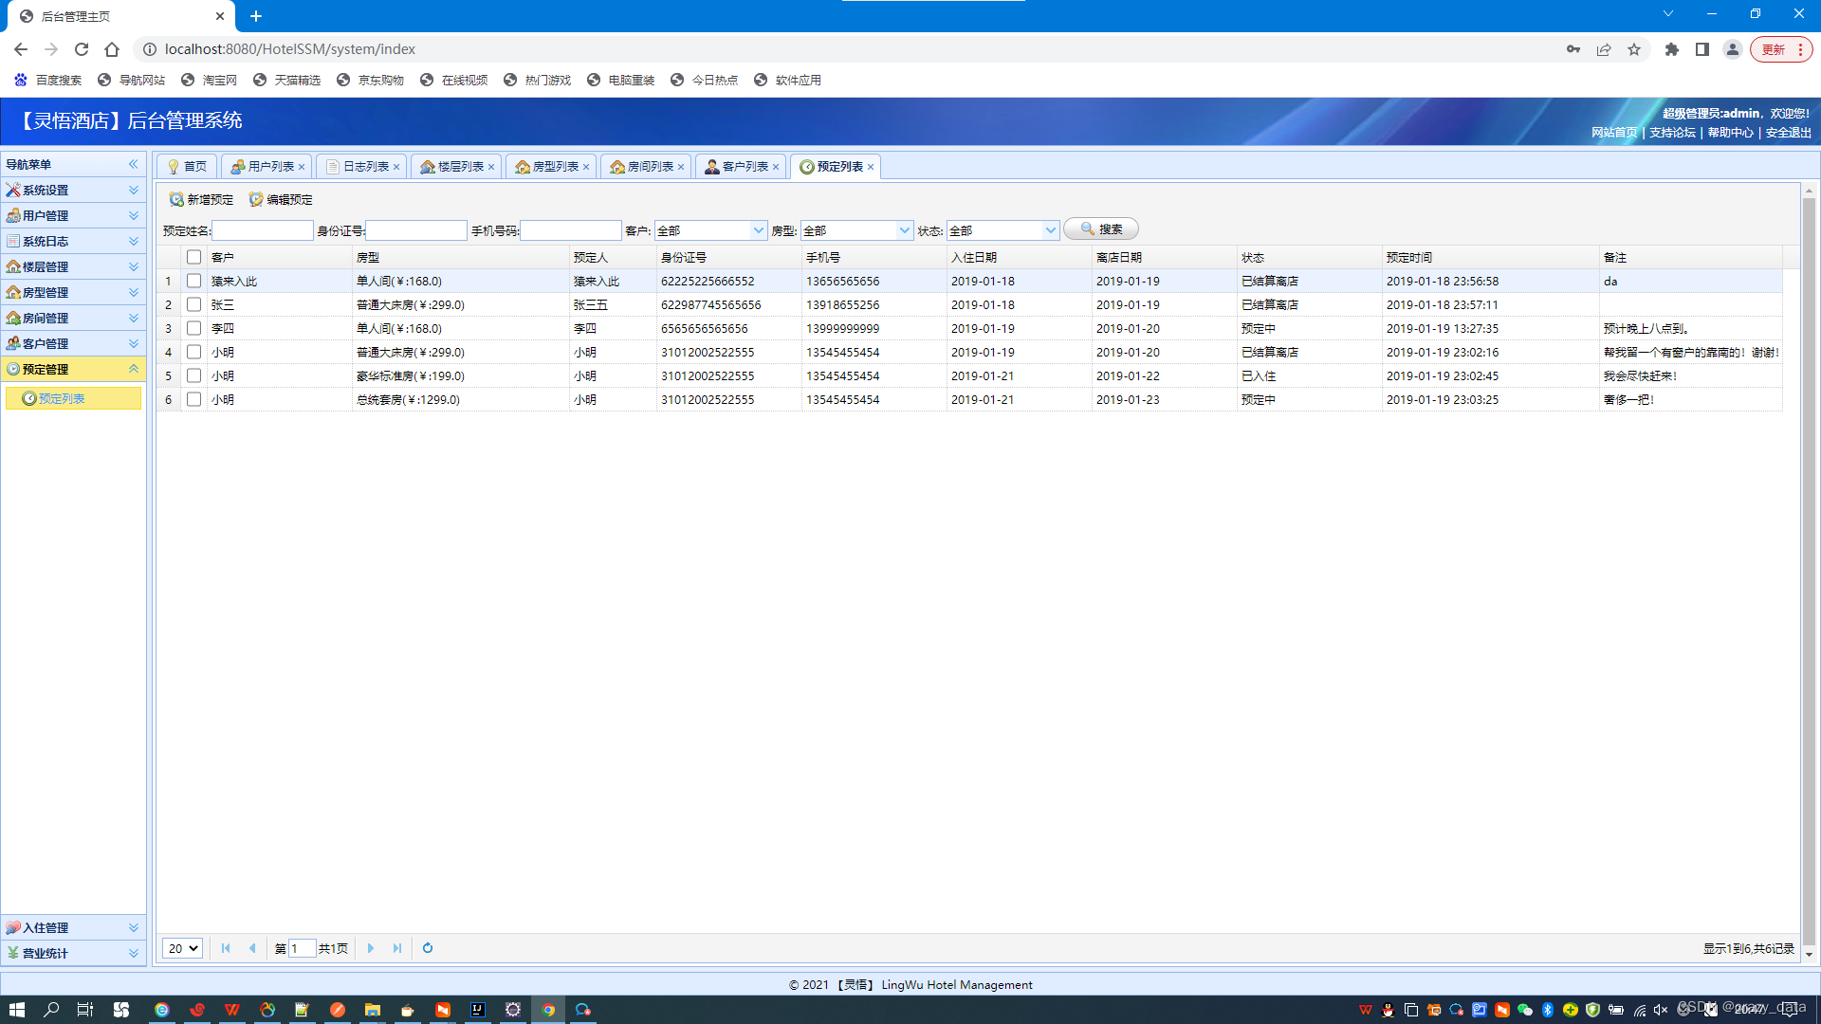Click the 搜索 search button
Viewport: 1821px width, 1024px height.
1100,229
